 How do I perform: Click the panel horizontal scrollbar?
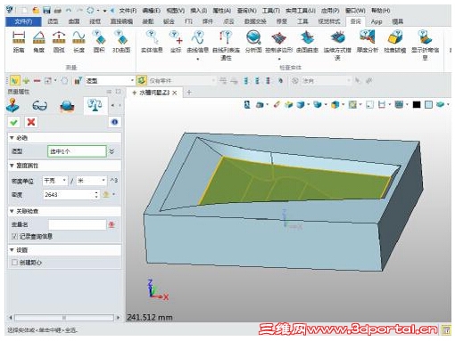click(64, 318)
